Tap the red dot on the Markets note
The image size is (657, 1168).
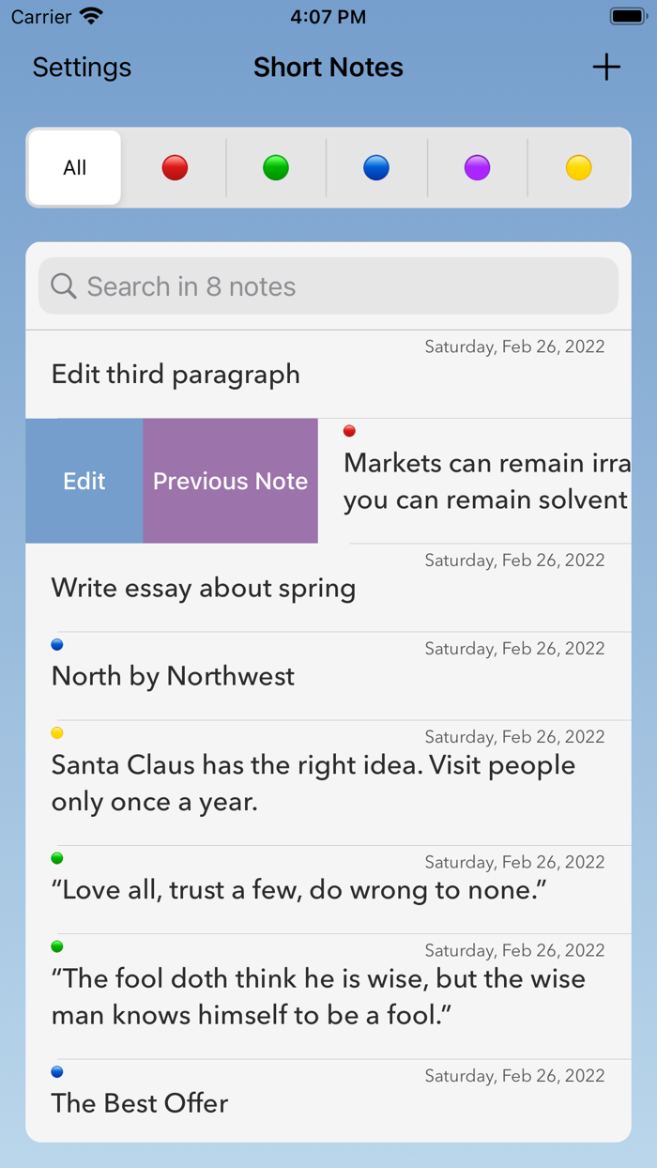point(349,430)
